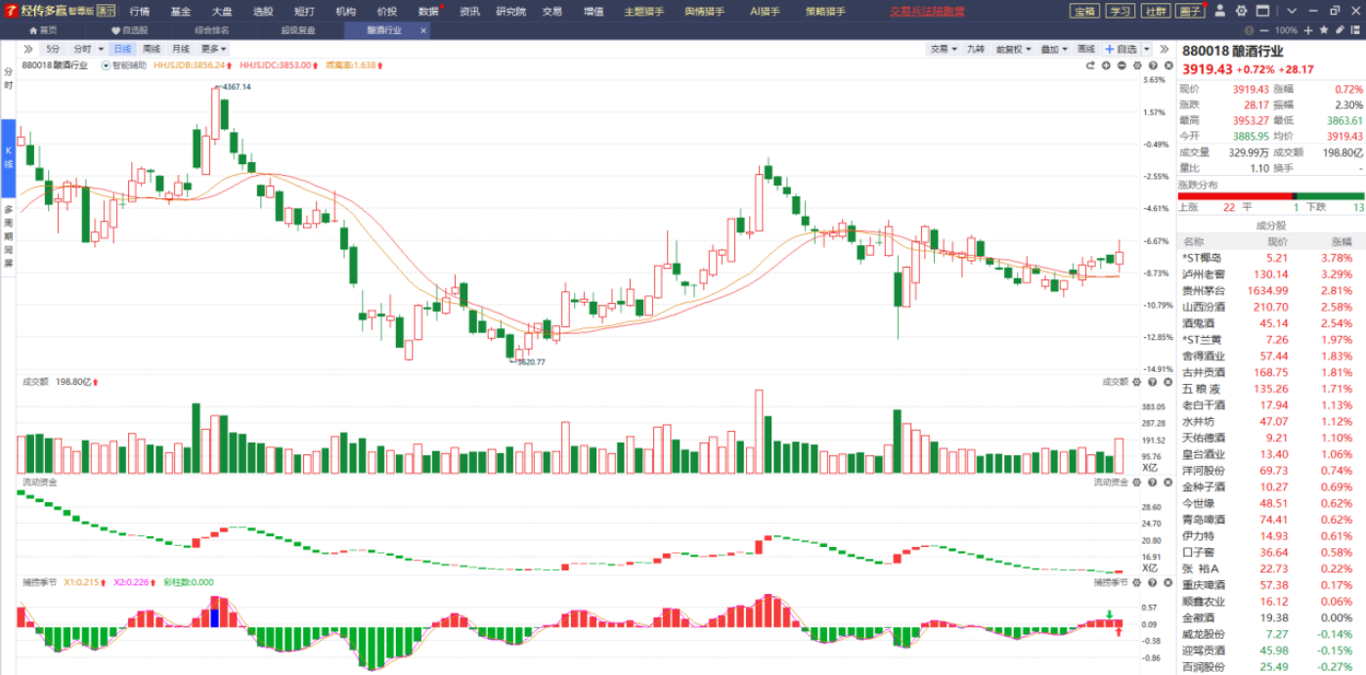1366x675 pixels.
Task: Click the chart refresh arrow icon
Action: coord(1090,65)
